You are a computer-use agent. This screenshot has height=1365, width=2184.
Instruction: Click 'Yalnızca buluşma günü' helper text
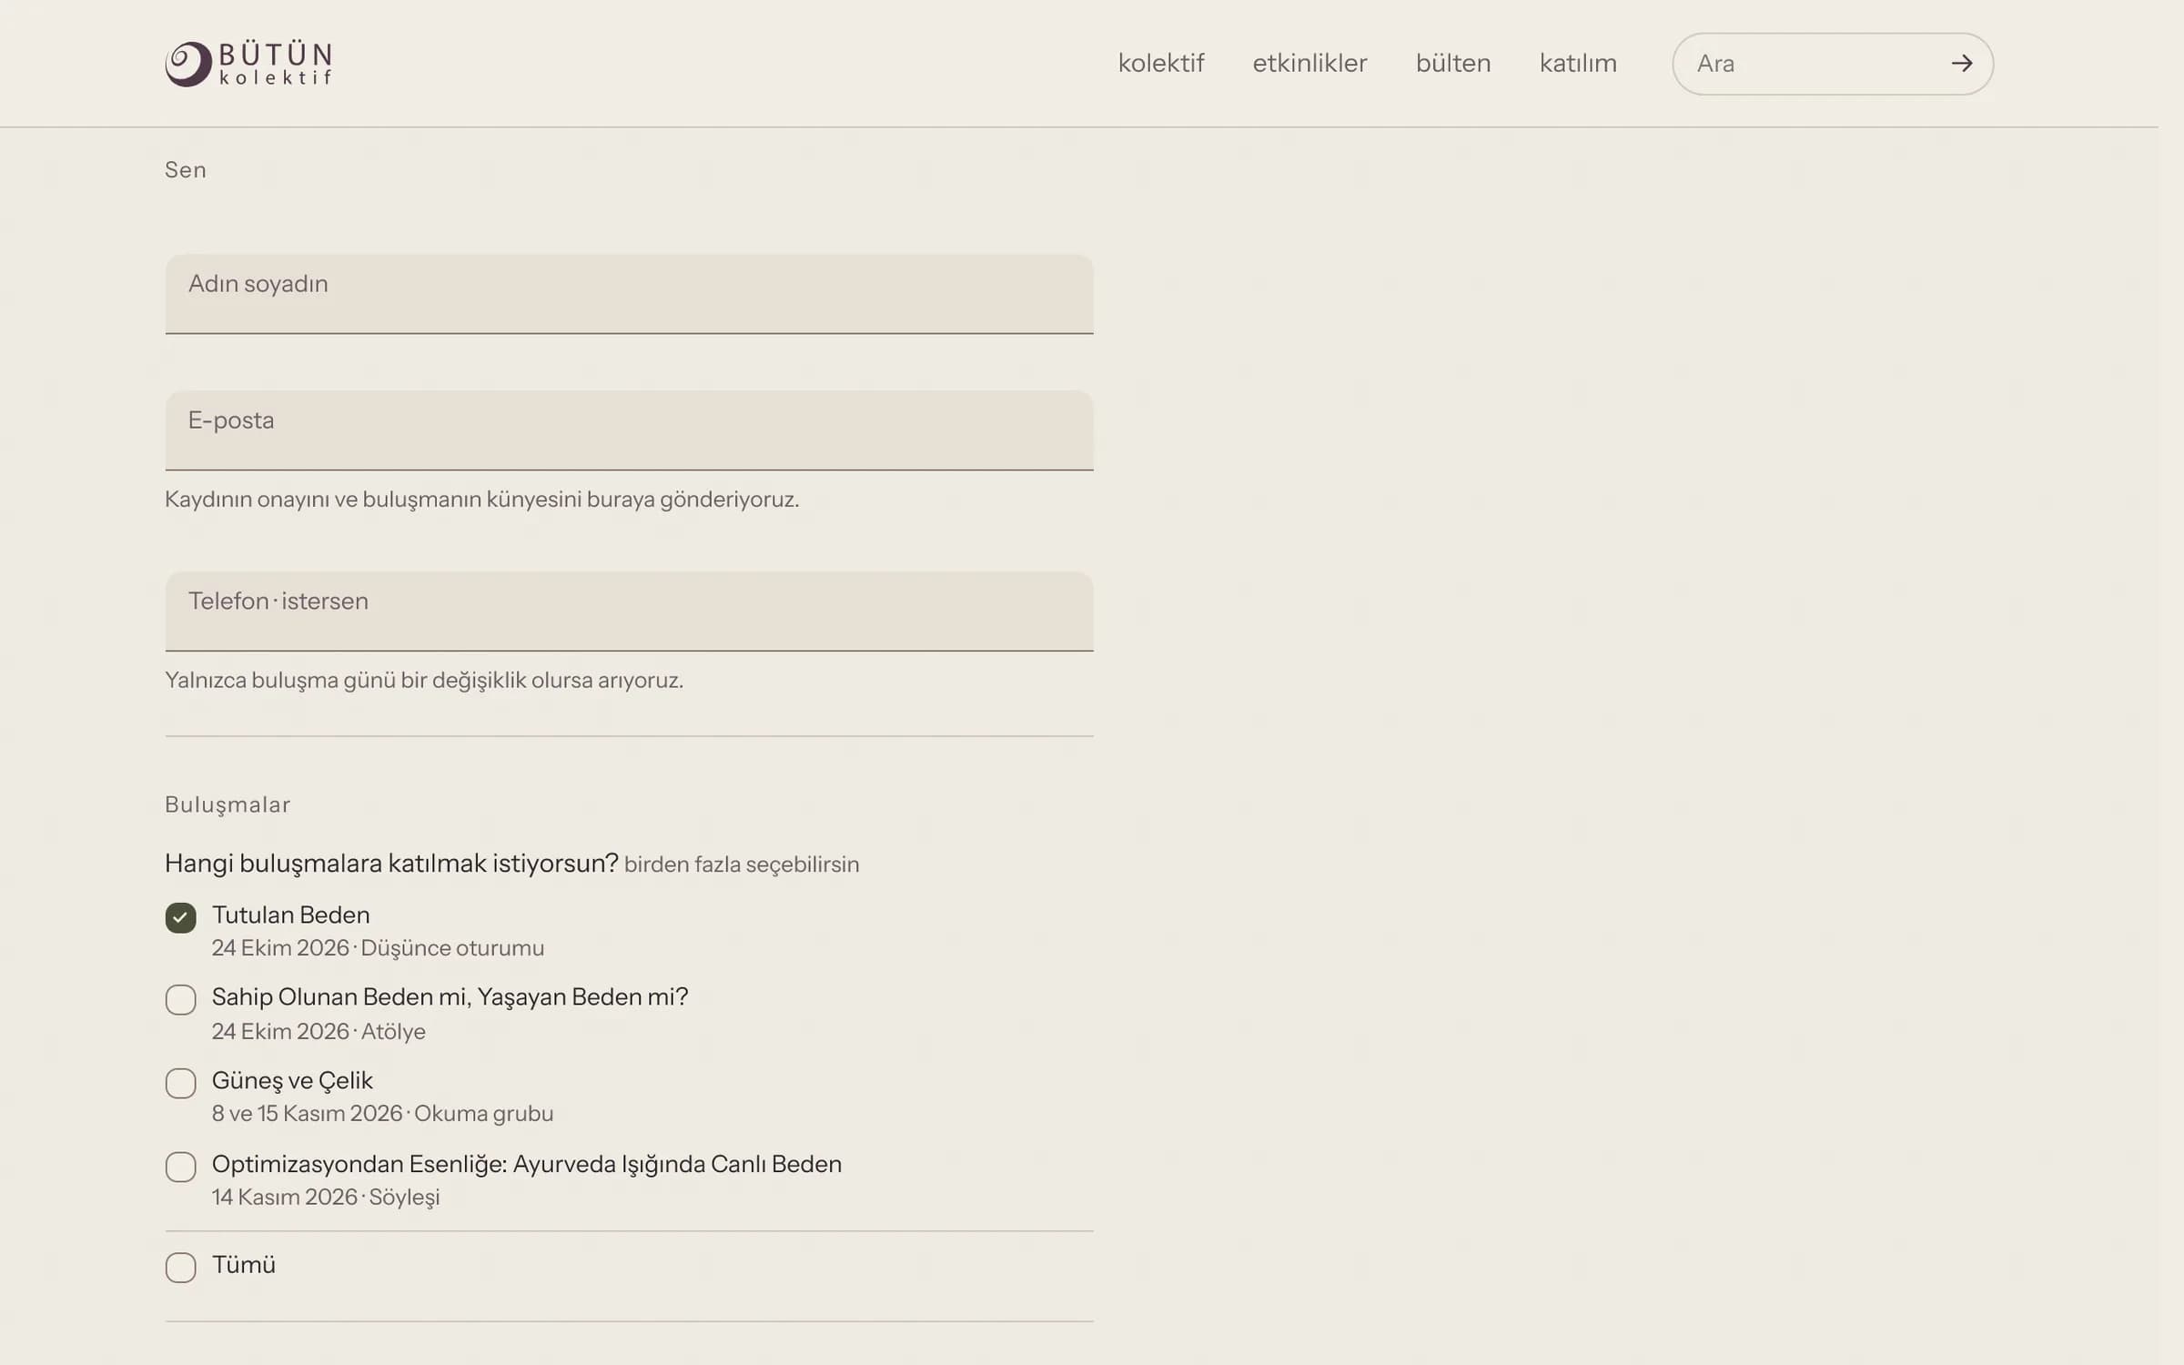[x=424, y=681]
